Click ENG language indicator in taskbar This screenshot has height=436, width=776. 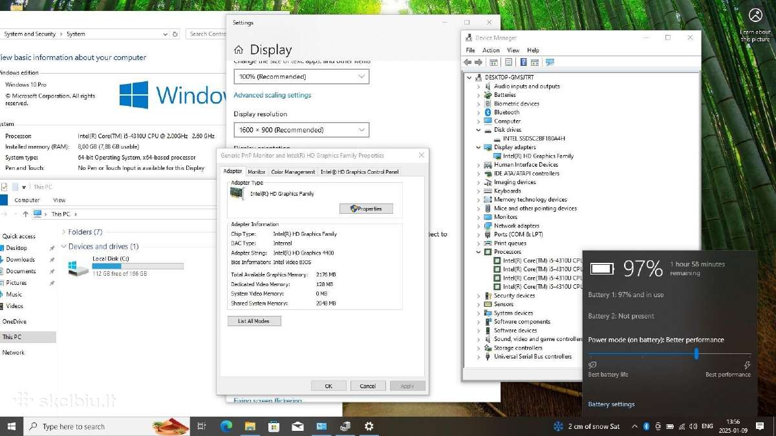[707, 426]
